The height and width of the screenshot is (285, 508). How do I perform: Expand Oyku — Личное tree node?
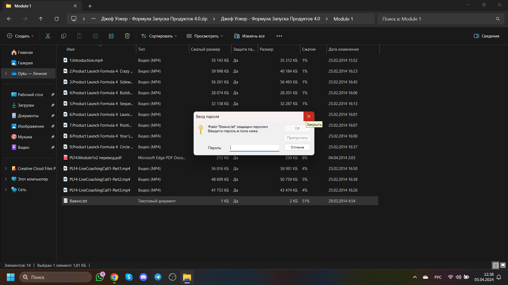click(x=6, y=73)
